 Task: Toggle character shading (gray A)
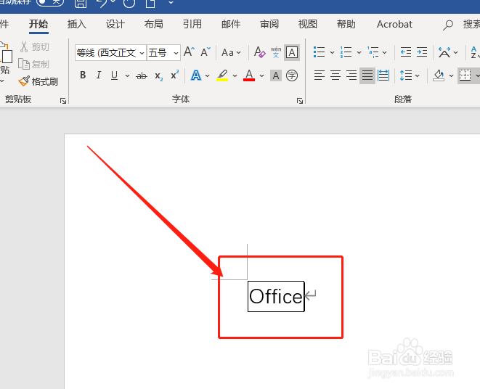click(276, 75)
